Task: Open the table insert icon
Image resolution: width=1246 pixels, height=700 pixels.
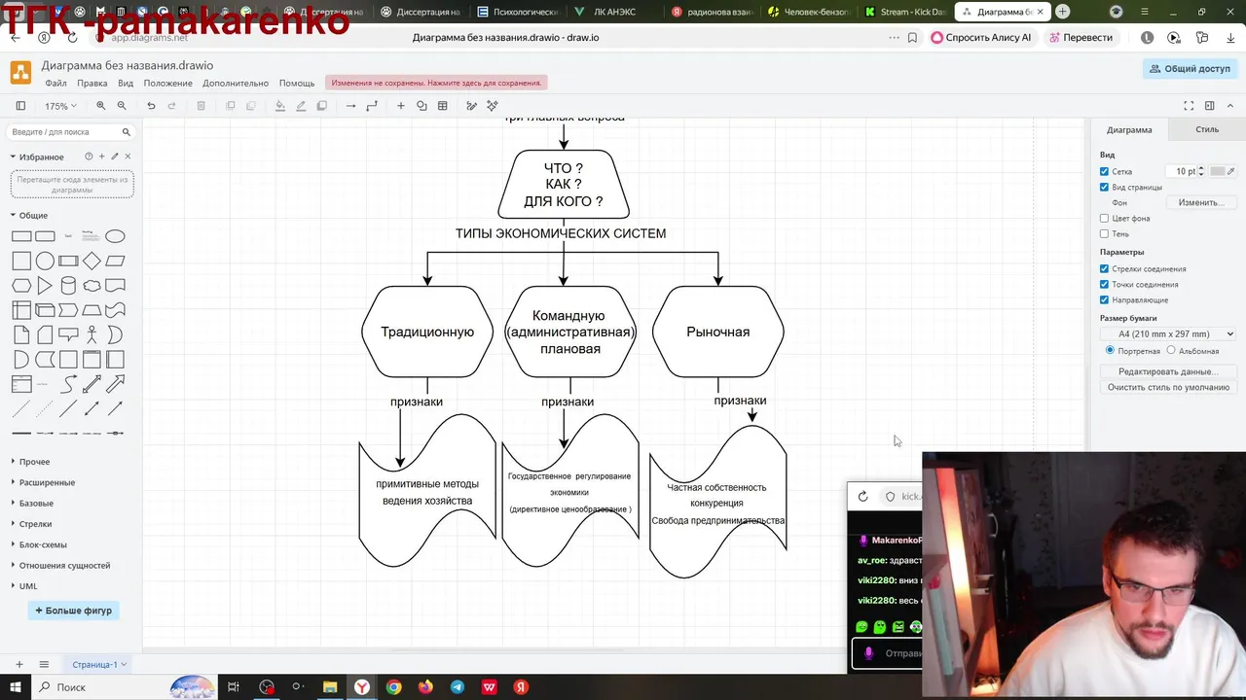Action: click(443, 106)
